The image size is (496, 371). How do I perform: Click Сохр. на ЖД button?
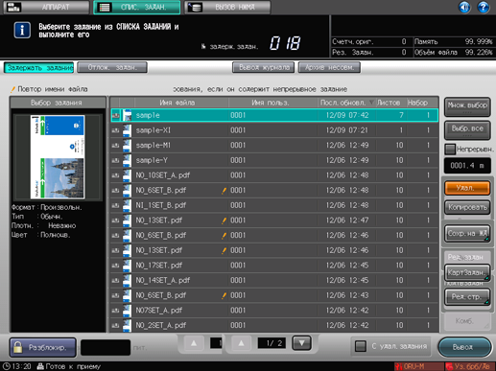(x=467, y=234)
